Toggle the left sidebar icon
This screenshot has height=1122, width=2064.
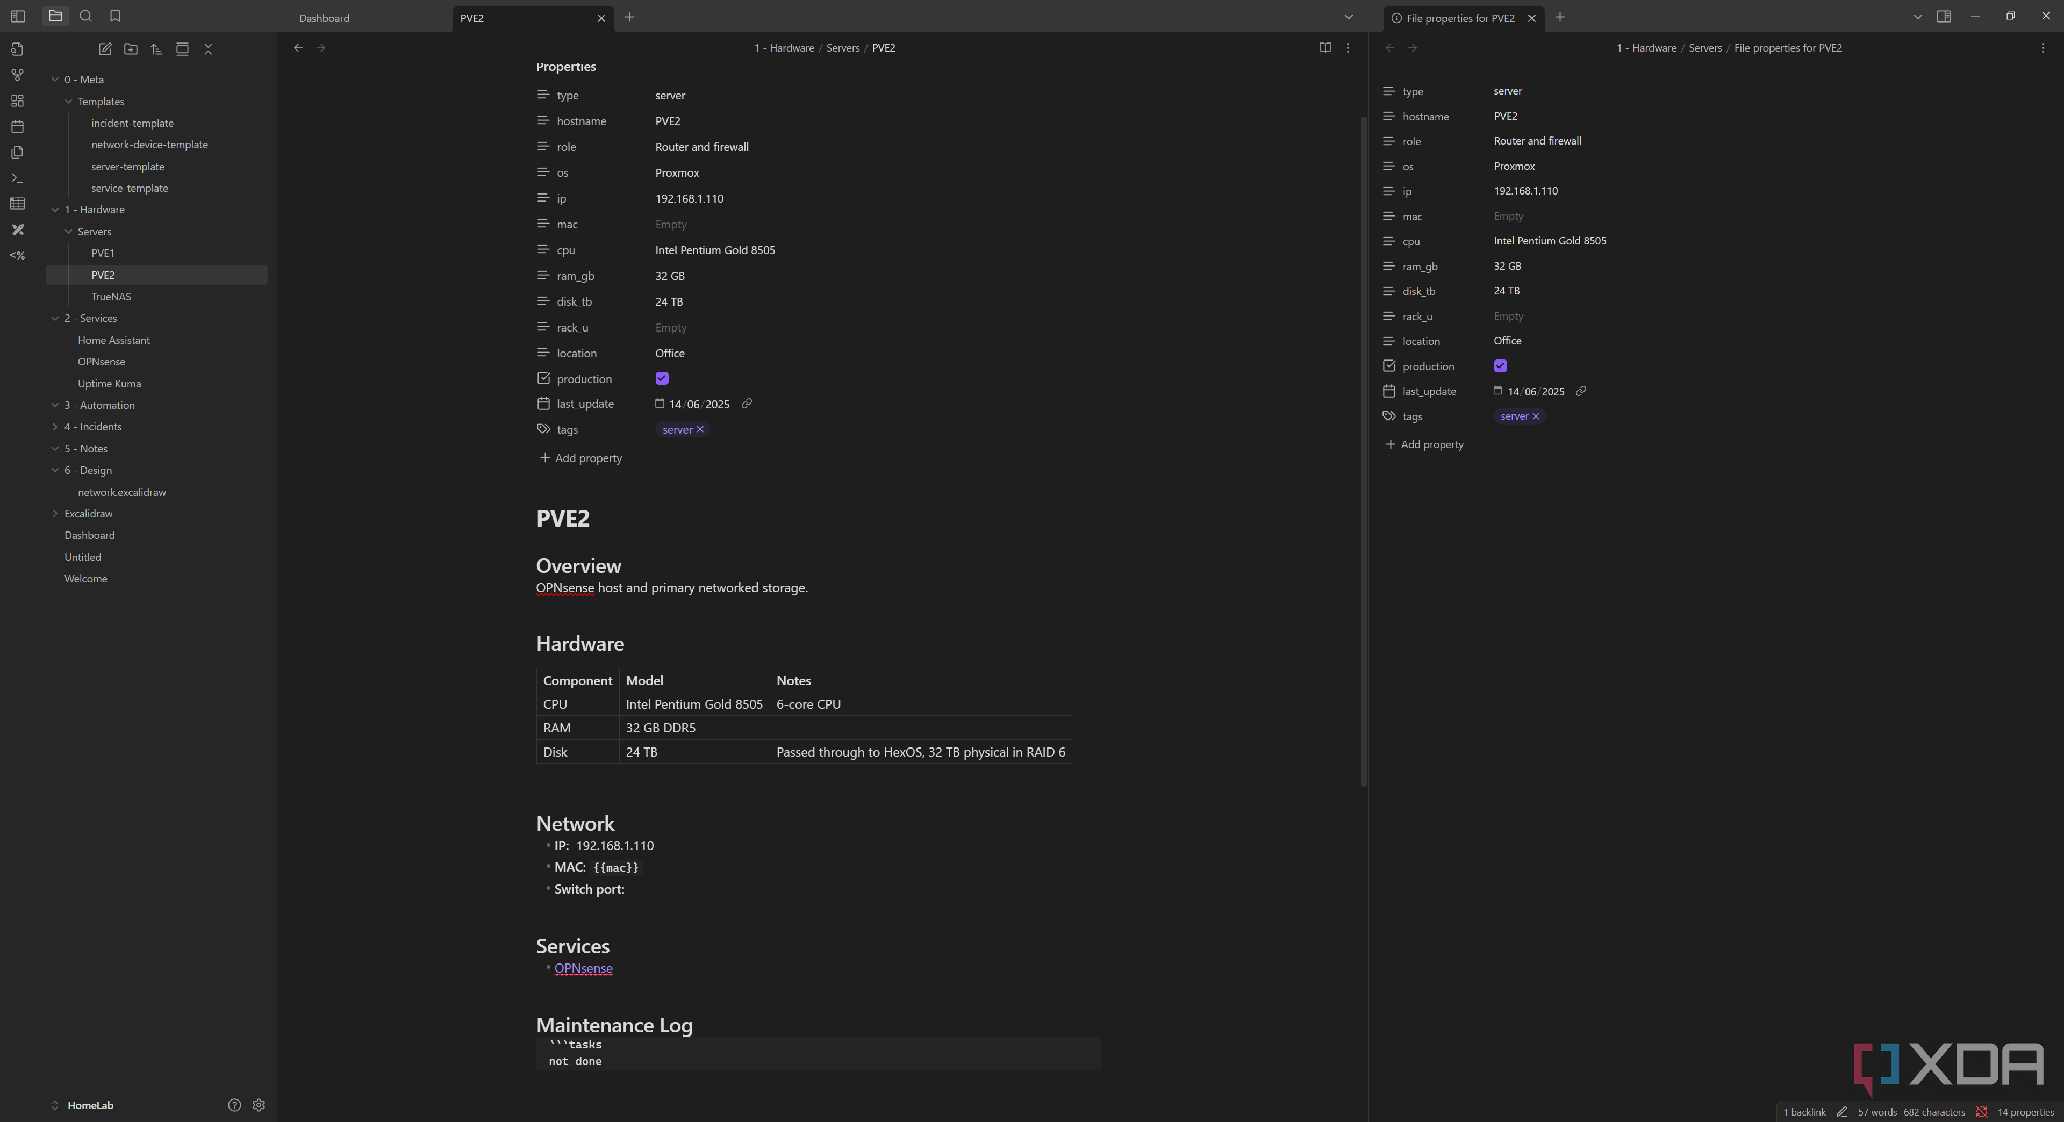click(x=18, y=16)
